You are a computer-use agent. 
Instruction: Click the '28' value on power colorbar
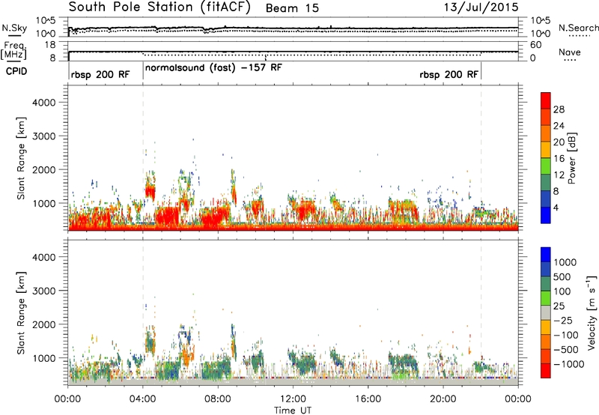559,109
